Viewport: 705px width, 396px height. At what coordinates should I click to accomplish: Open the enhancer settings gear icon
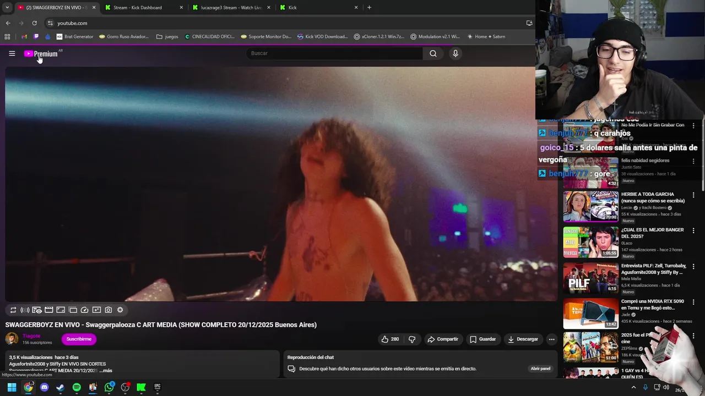[120, 310]
